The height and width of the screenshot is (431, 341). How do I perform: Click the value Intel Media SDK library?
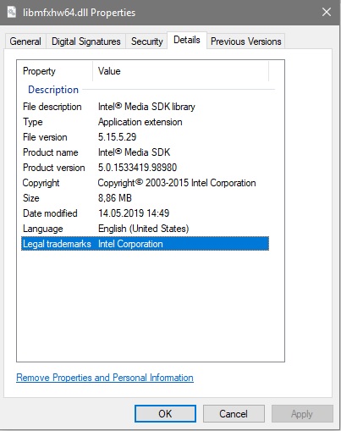pyautogui.click(x=146, y=107)
